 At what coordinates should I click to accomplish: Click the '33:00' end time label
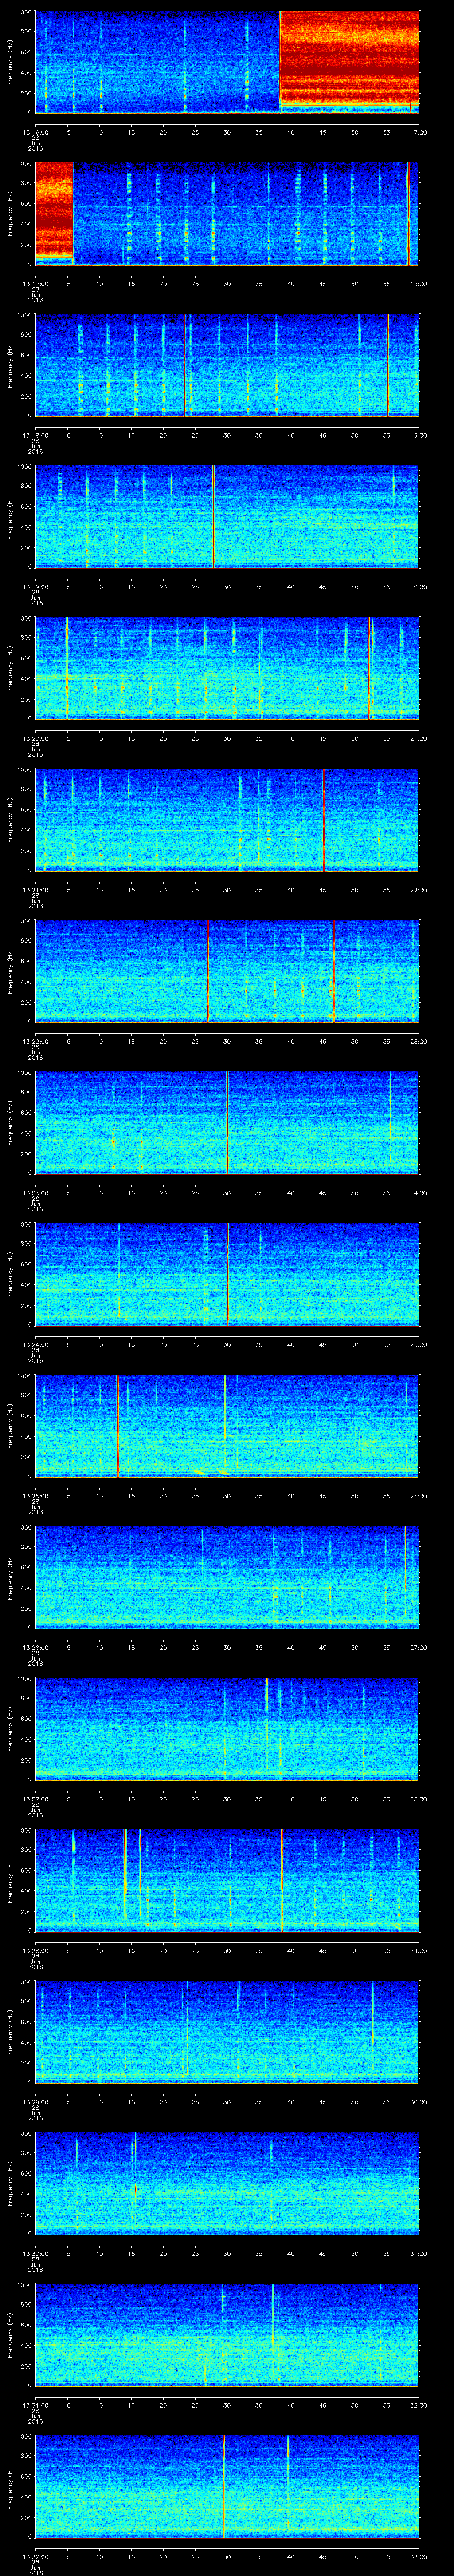pos(418,2556)
